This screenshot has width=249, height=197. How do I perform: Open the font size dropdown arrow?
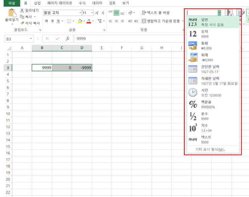pos(92,13)
